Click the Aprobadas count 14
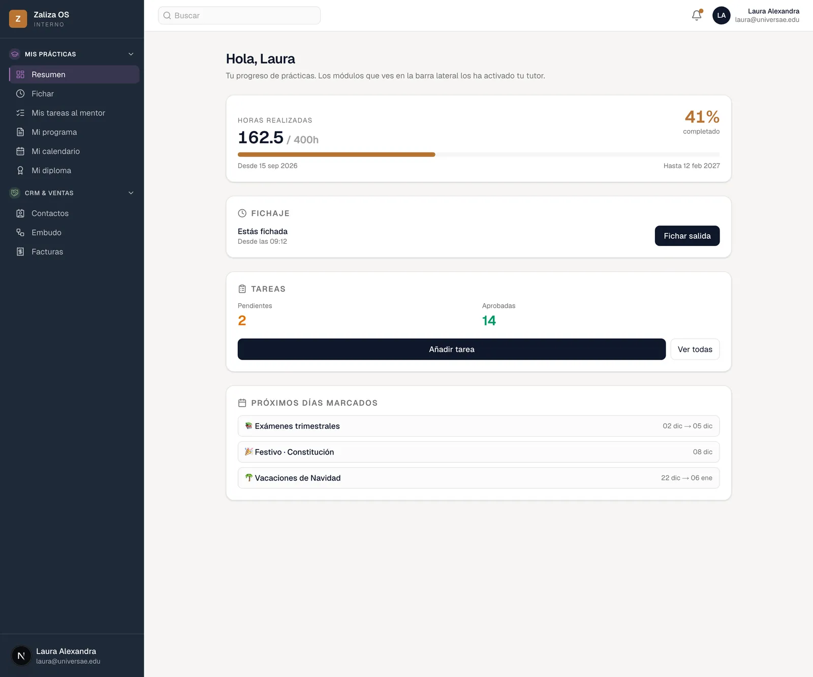 point(489,320)
